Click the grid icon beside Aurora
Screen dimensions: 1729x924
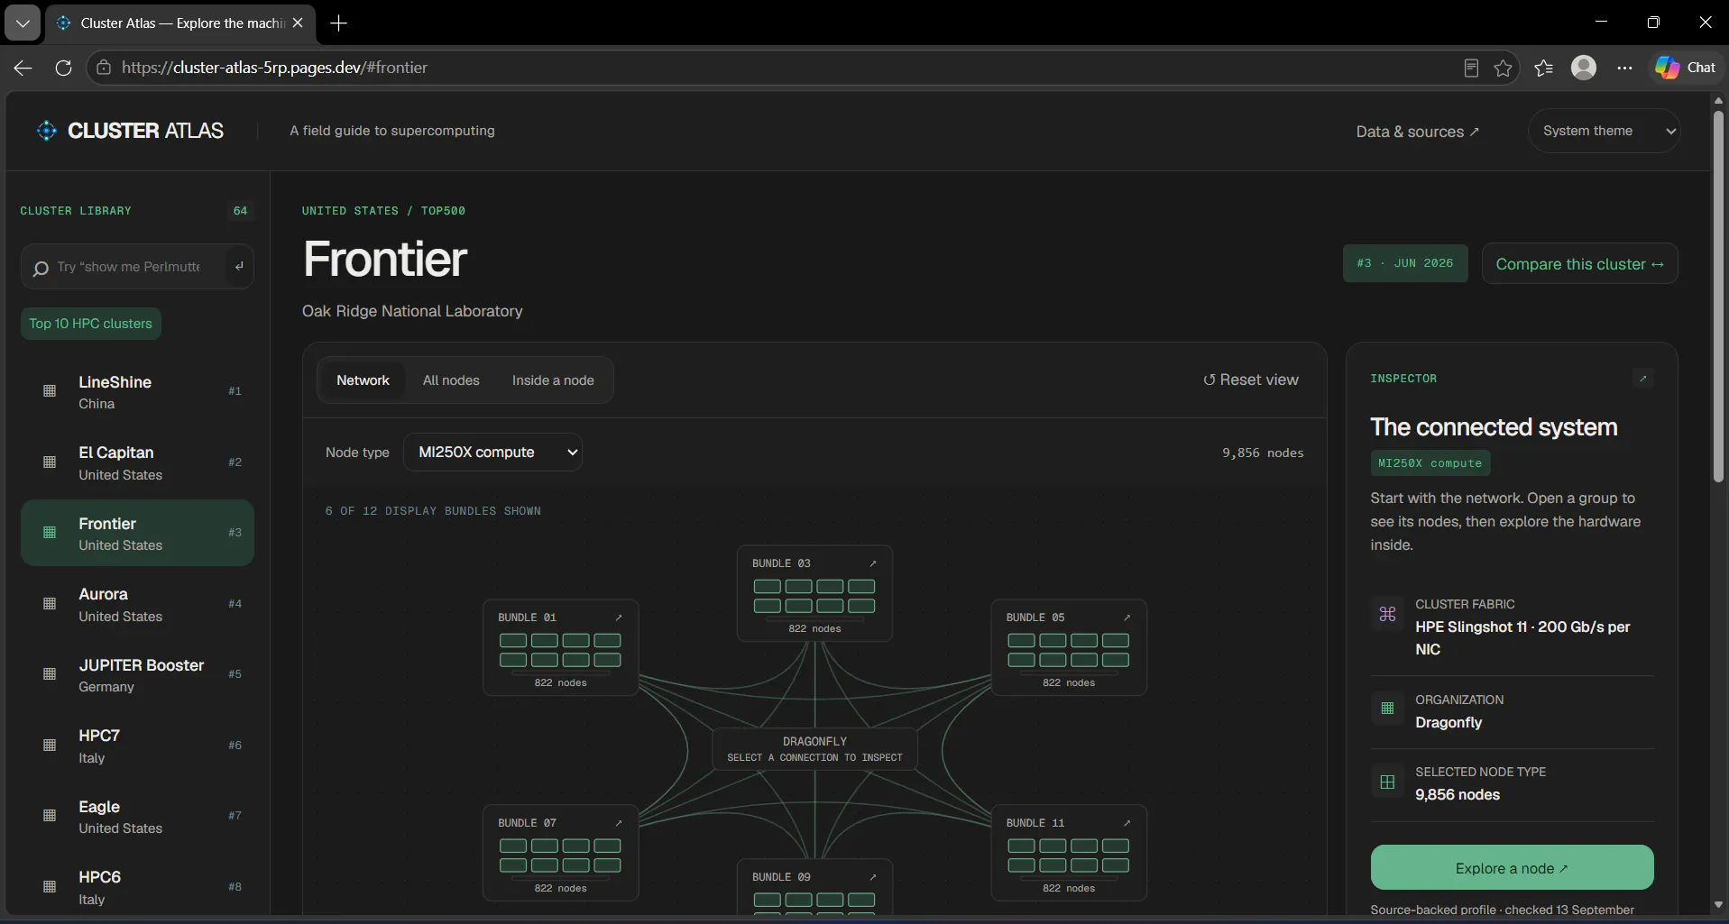coord(50,604)
